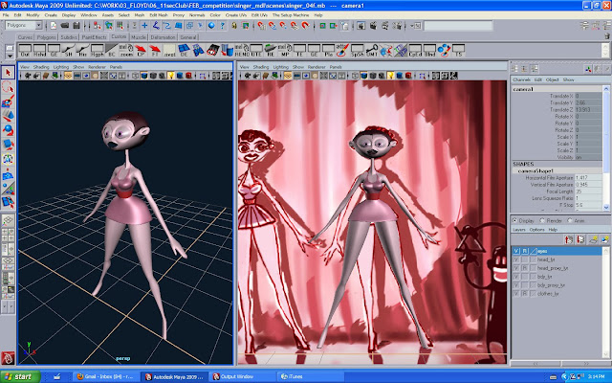
Task: Click create layer from selected icon
Action: 605,239
